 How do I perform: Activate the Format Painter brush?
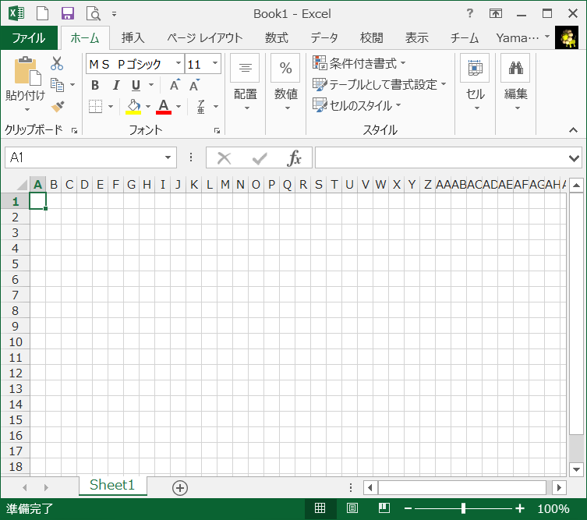58,107
